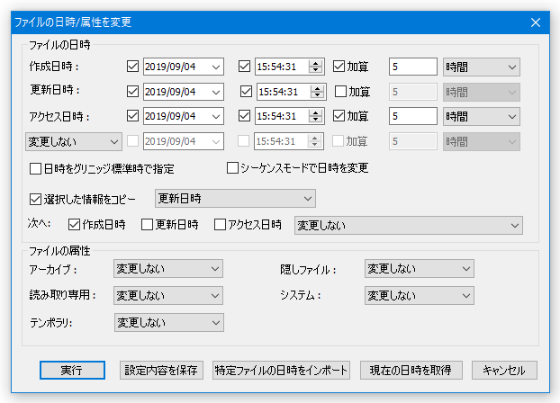Adjust the アクセス日時 time spinner

[315, 116]
